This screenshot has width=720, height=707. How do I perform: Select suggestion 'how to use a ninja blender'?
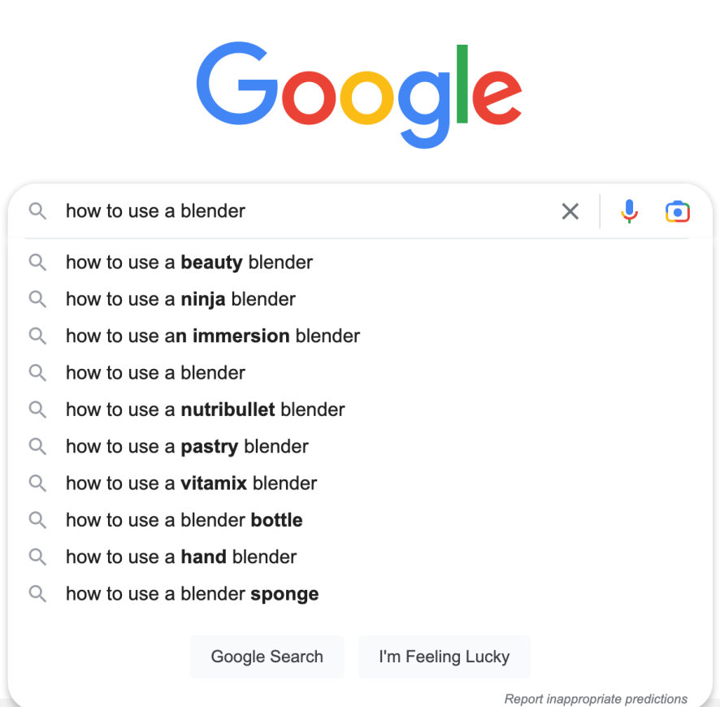(360, 299)
